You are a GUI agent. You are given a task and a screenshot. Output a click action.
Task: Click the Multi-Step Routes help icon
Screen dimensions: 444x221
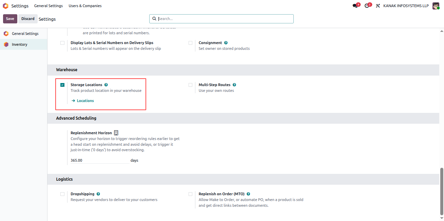234,85
